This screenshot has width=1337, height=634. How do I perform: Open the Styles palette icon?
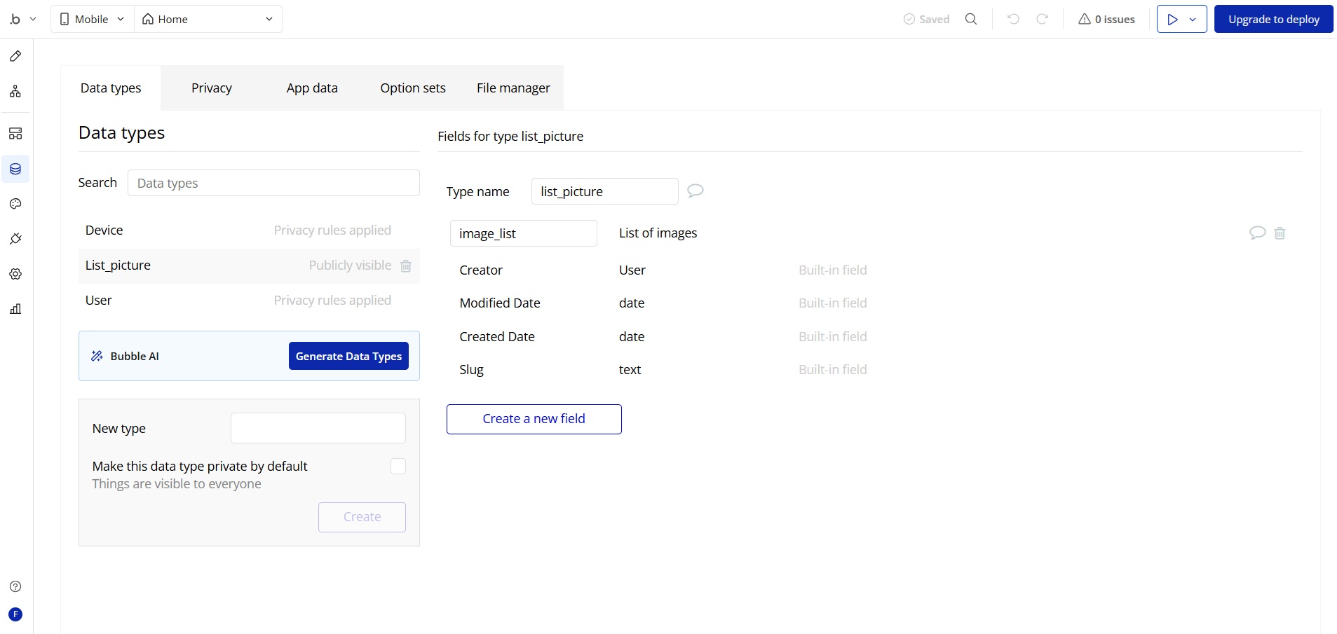tap(15, 204)
